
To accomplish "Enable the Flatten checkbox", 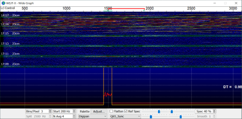I will tap(111, 111).
